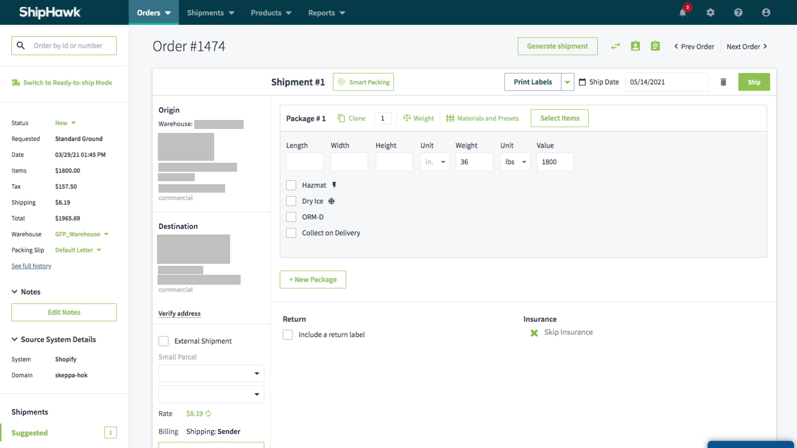
Task: Open the Shipments menu
Action: (x=211, y=12)
